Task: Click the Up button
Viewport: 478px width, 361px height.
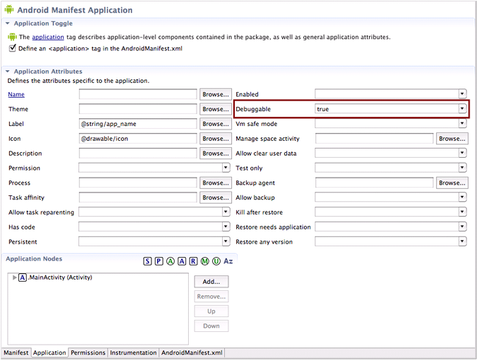Action: [x=211, y=311]
